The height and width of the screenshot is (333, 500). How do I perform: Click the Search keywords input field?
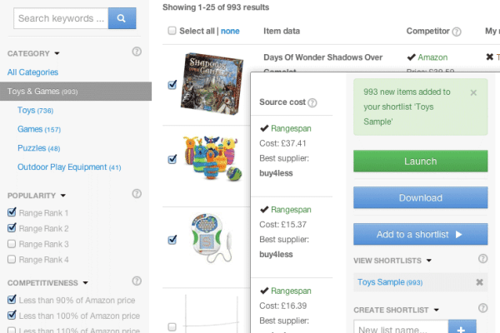pos(61,18)
